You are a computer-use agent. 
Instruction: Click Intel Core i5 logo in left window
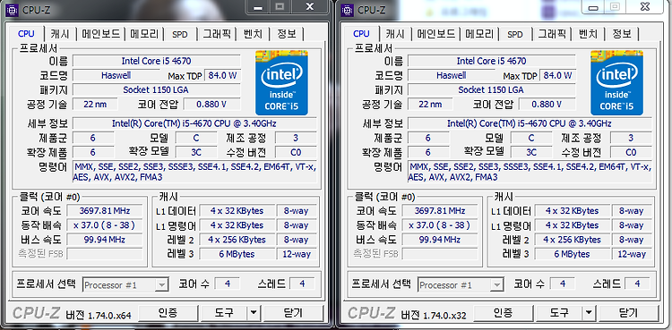pos(282,83)
